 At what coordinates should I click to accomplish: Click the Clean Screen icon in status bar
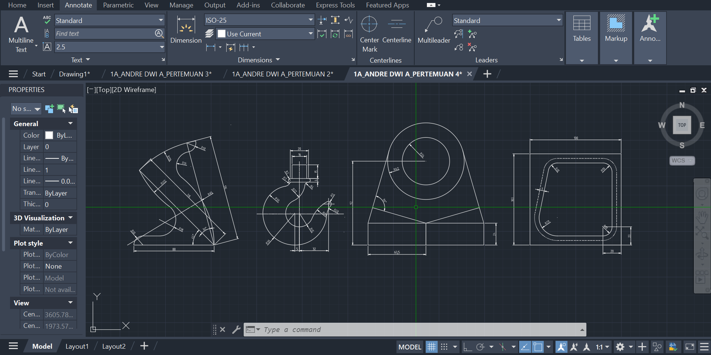(690, 347)
